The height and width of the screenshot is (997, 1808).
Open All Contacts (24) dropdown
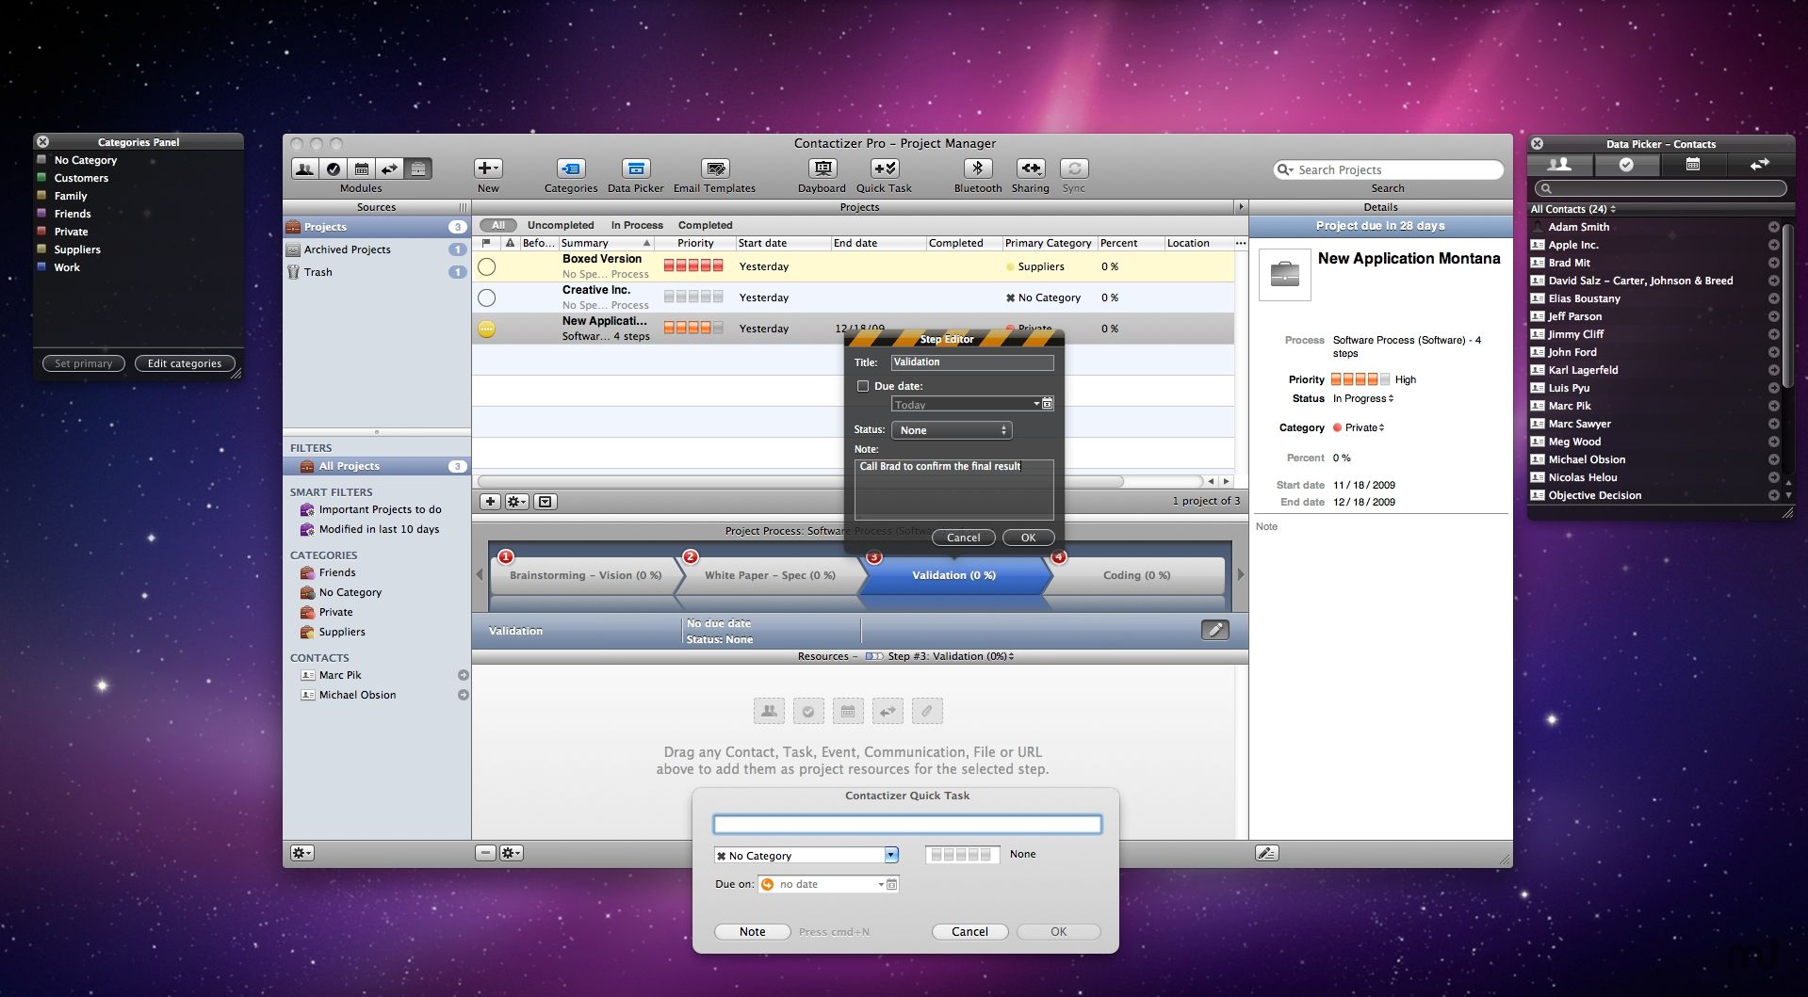pyautogui.click(x=1573, y=209)
